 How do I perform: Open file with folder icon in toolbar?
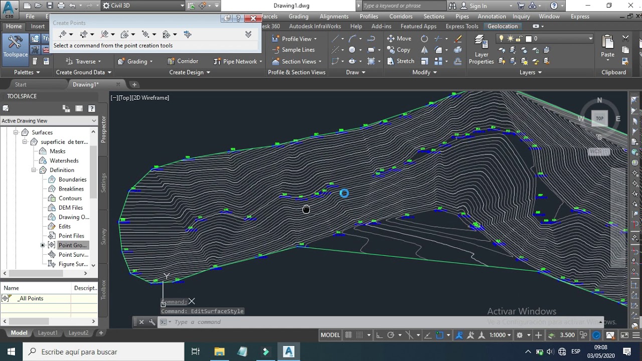coord(38,6)
